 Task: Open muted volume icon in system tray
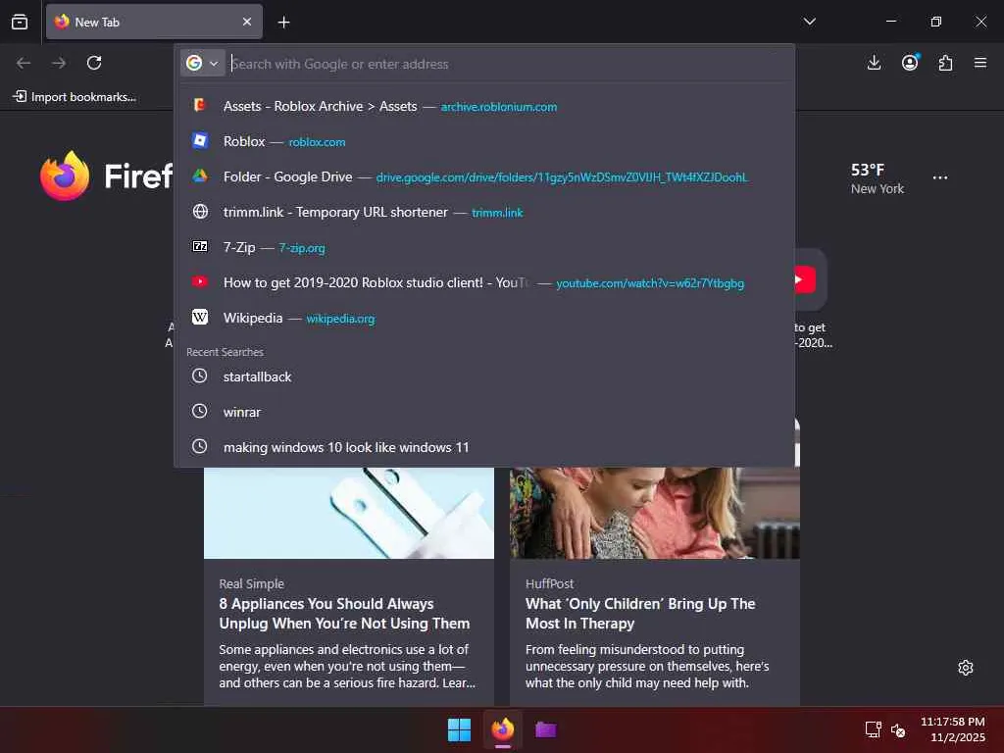(898, 729)
